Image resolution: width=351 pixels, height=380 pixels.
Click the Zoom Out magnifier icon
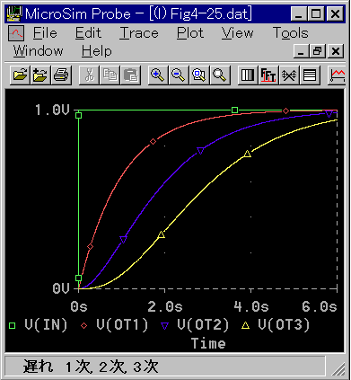(179, 75)
